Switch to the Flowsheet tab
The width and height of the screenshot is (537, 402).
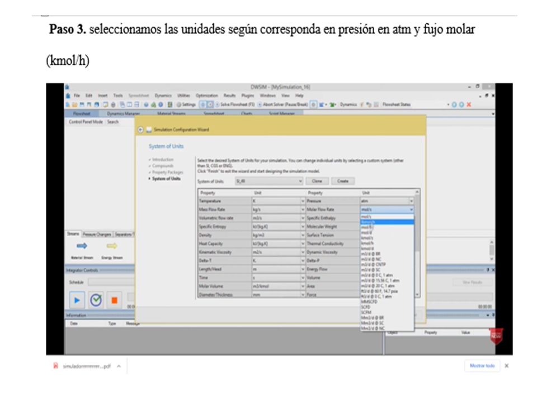coord(82,113)
